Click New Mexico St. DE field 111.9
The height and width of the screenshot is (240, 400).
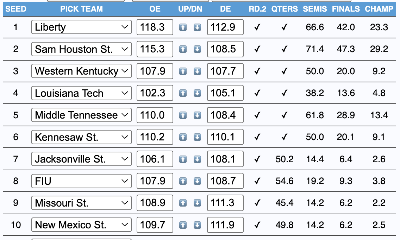225,225
